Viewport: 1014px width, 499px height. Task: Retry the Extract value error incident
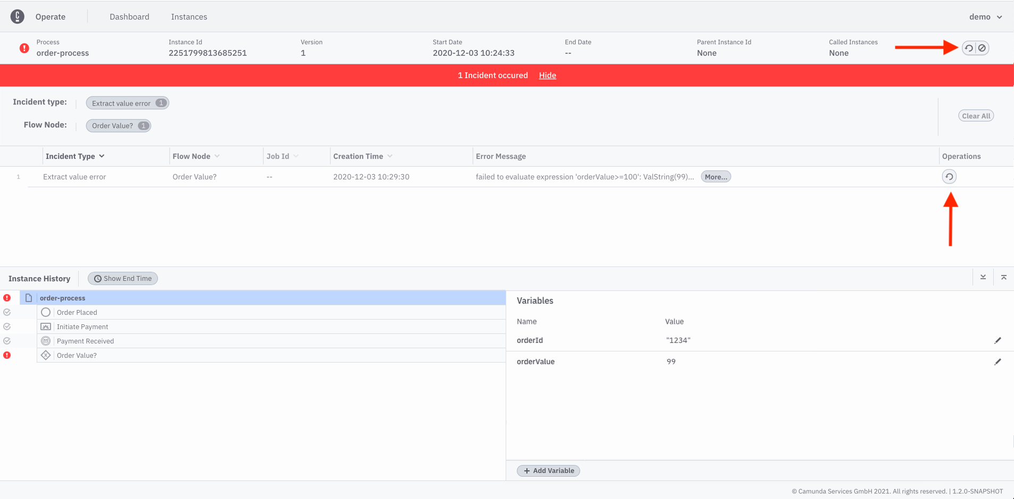(949, 177)
